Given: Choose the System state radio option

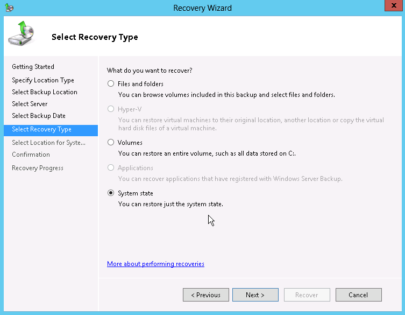Looking at the screenshot, I should [111, 193].
